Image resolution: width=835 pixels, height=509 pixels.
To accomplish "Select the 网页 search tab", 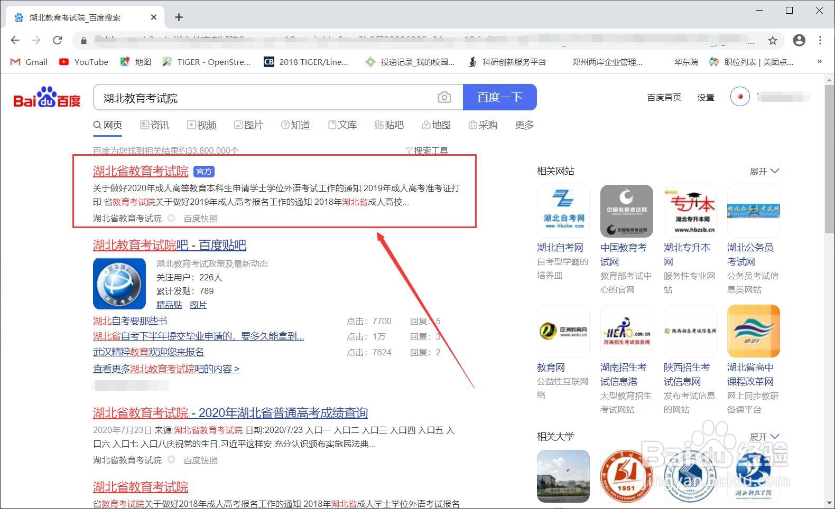I will (108, 125).
